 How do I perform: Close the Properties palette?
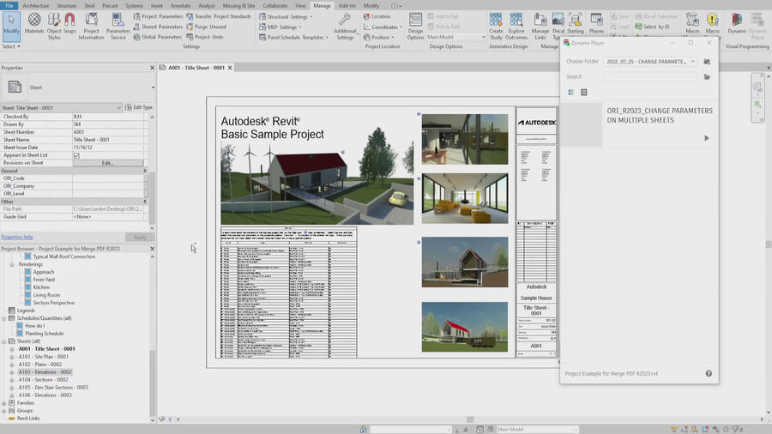tap(152, 68)
